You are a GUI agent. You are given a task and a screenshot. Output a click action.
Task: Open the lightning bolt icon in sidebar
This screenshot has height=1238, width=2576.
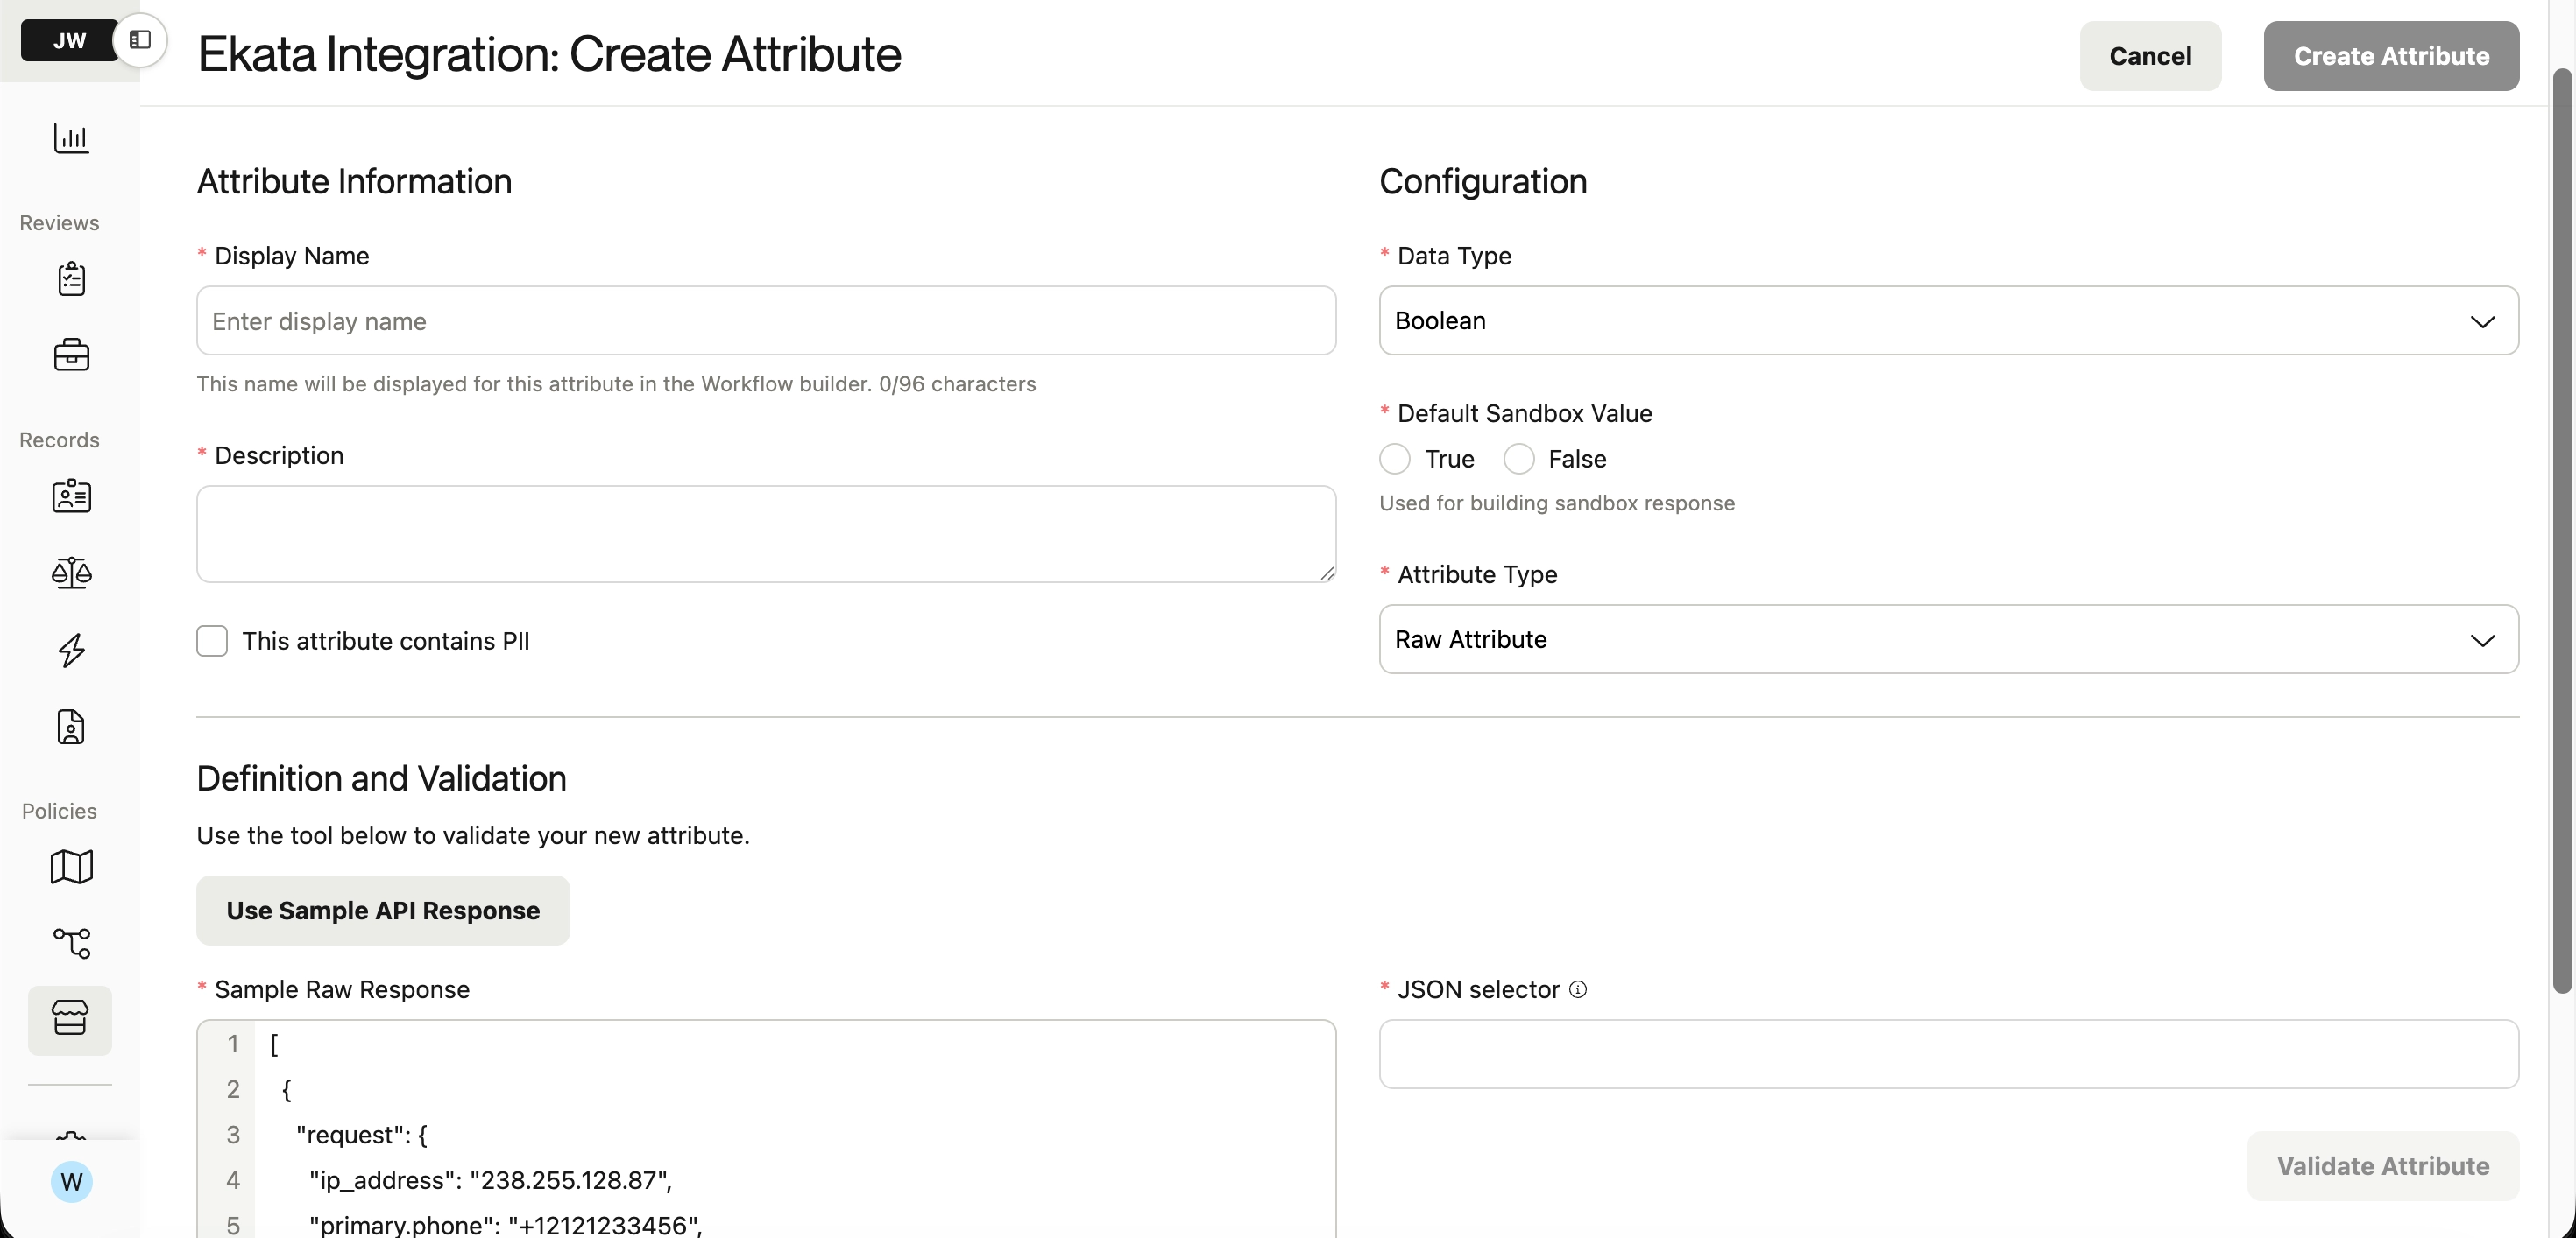71,650
